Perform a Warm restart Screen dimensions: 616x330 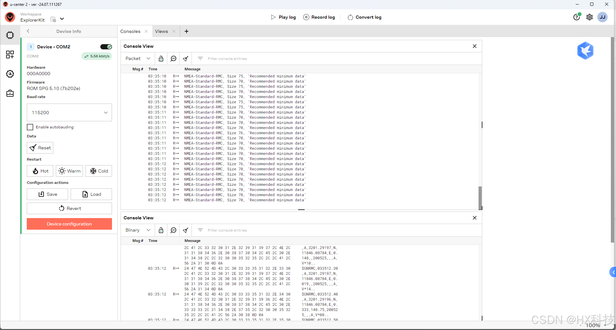(x=69, y=171)
